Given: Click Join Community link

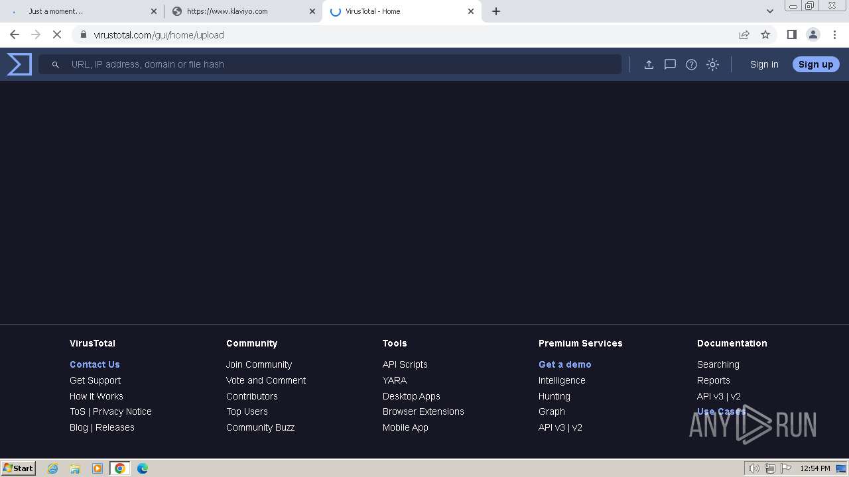Looking at the screenshot, I should 259,364.
